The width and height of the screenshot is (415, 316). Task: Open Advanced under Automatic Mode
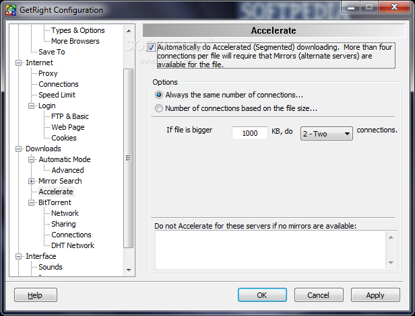67,170
